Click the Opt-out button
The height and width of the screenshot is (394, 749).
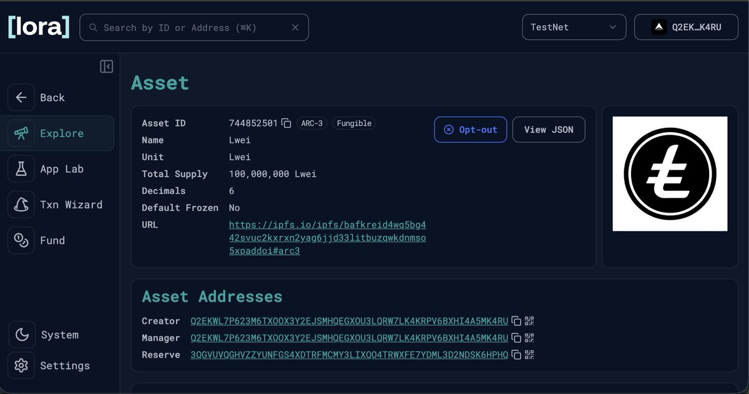(471, 130)
